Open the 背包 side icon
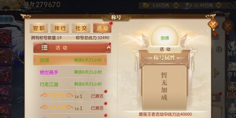The height and width of the screenshot is (118, 236). pyautogui.click(x=232, y=69)
